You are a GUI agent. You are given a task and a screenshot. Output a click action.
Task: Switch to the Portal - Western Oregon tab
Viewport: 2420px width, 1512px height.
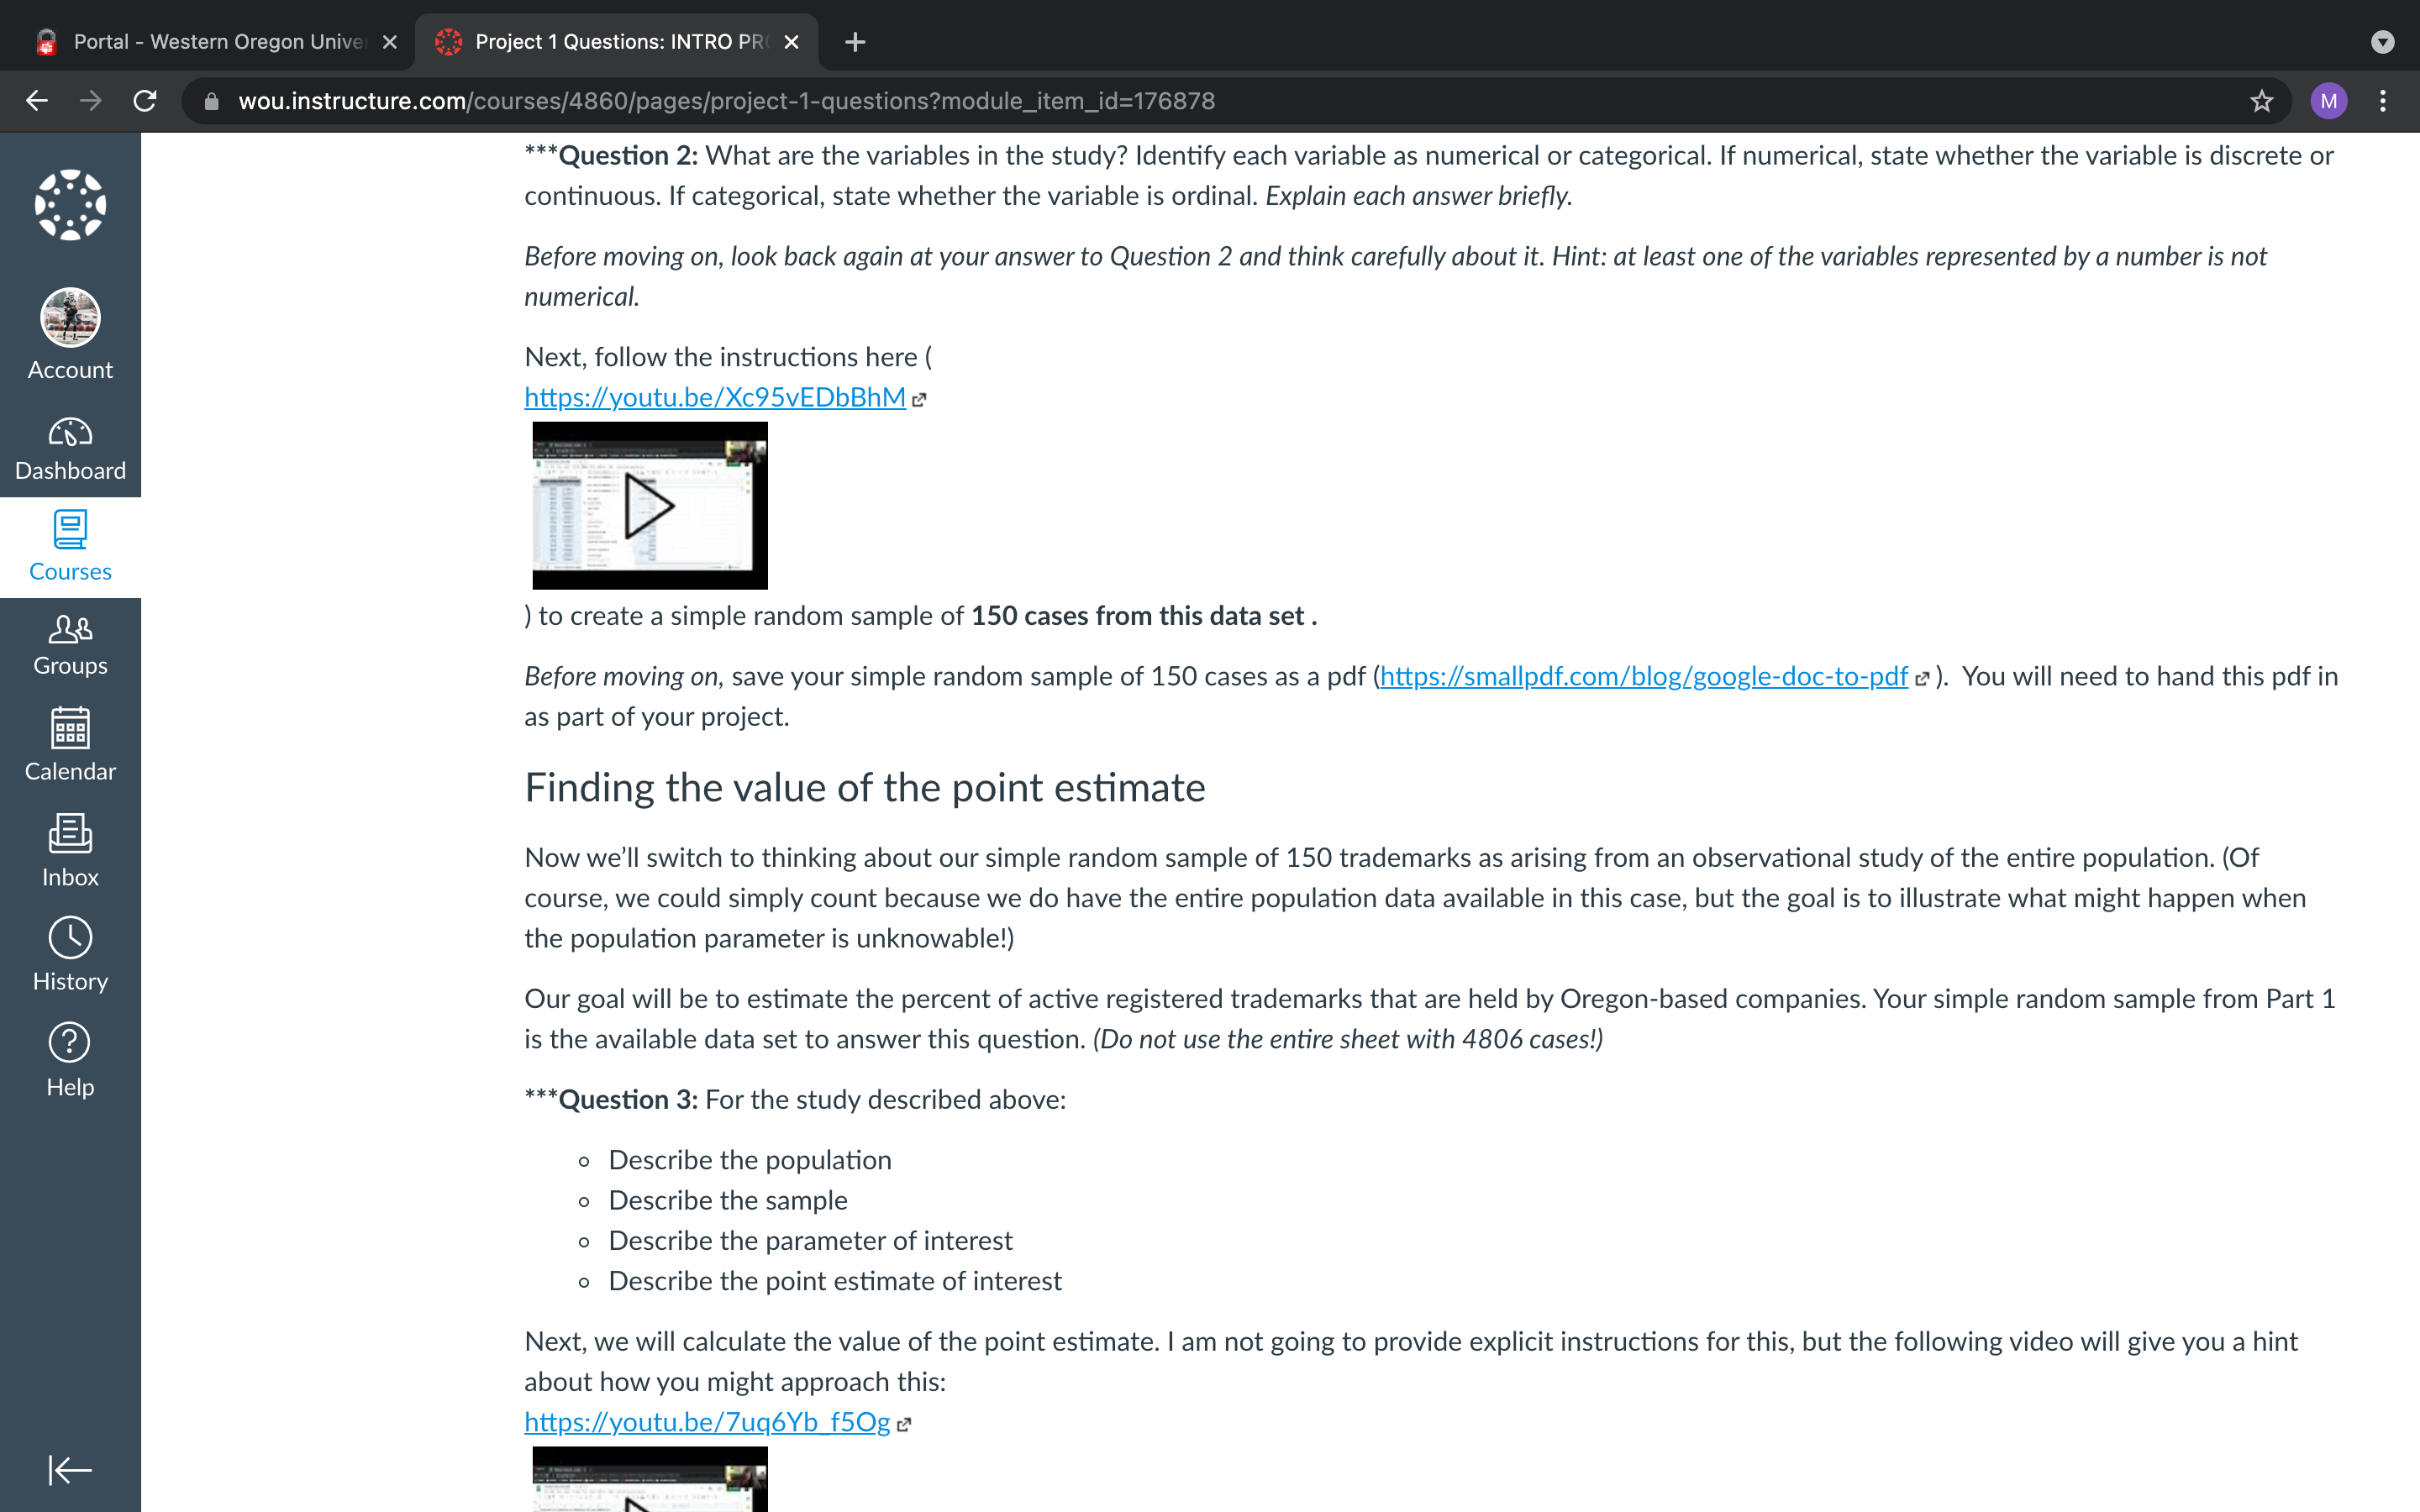click(x=217, y=42)
